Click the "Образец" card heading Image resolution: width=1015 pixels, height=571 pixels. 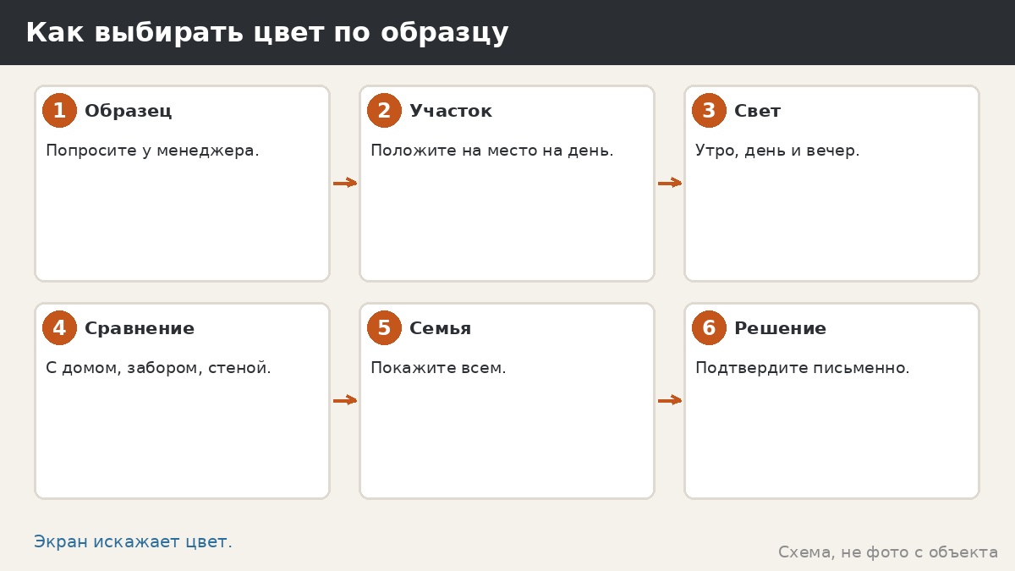pos(129,111)
